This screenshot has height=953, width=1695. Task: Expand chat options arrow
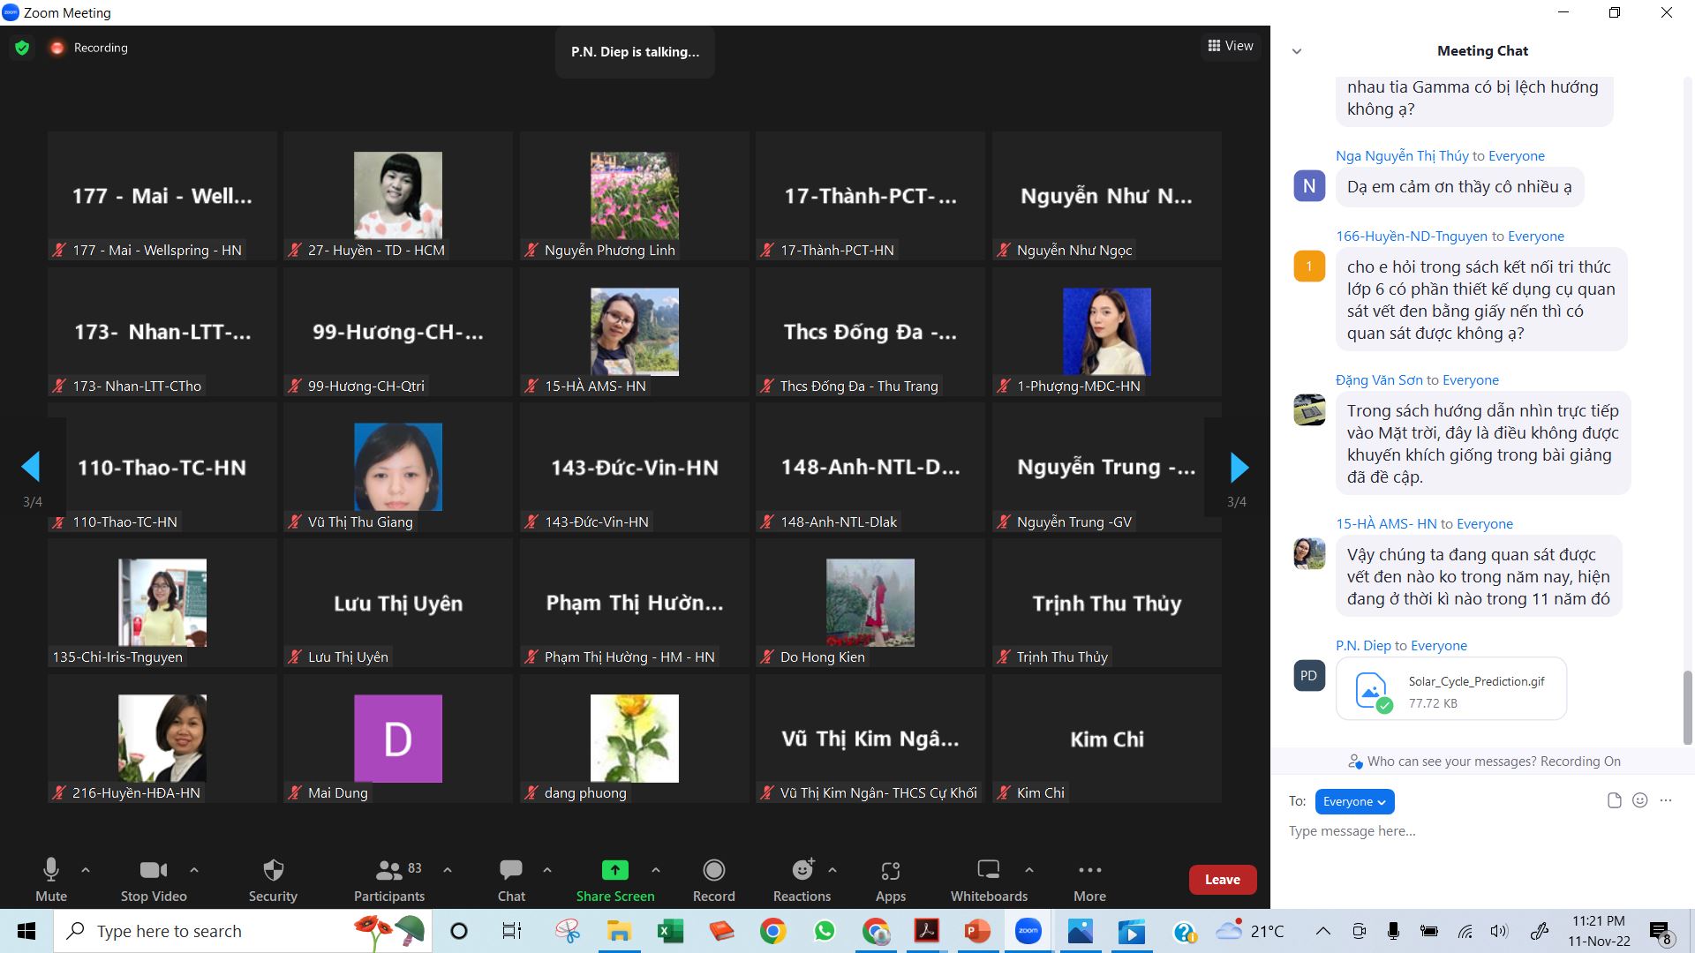pyautogui.click(x=547, y=870)
